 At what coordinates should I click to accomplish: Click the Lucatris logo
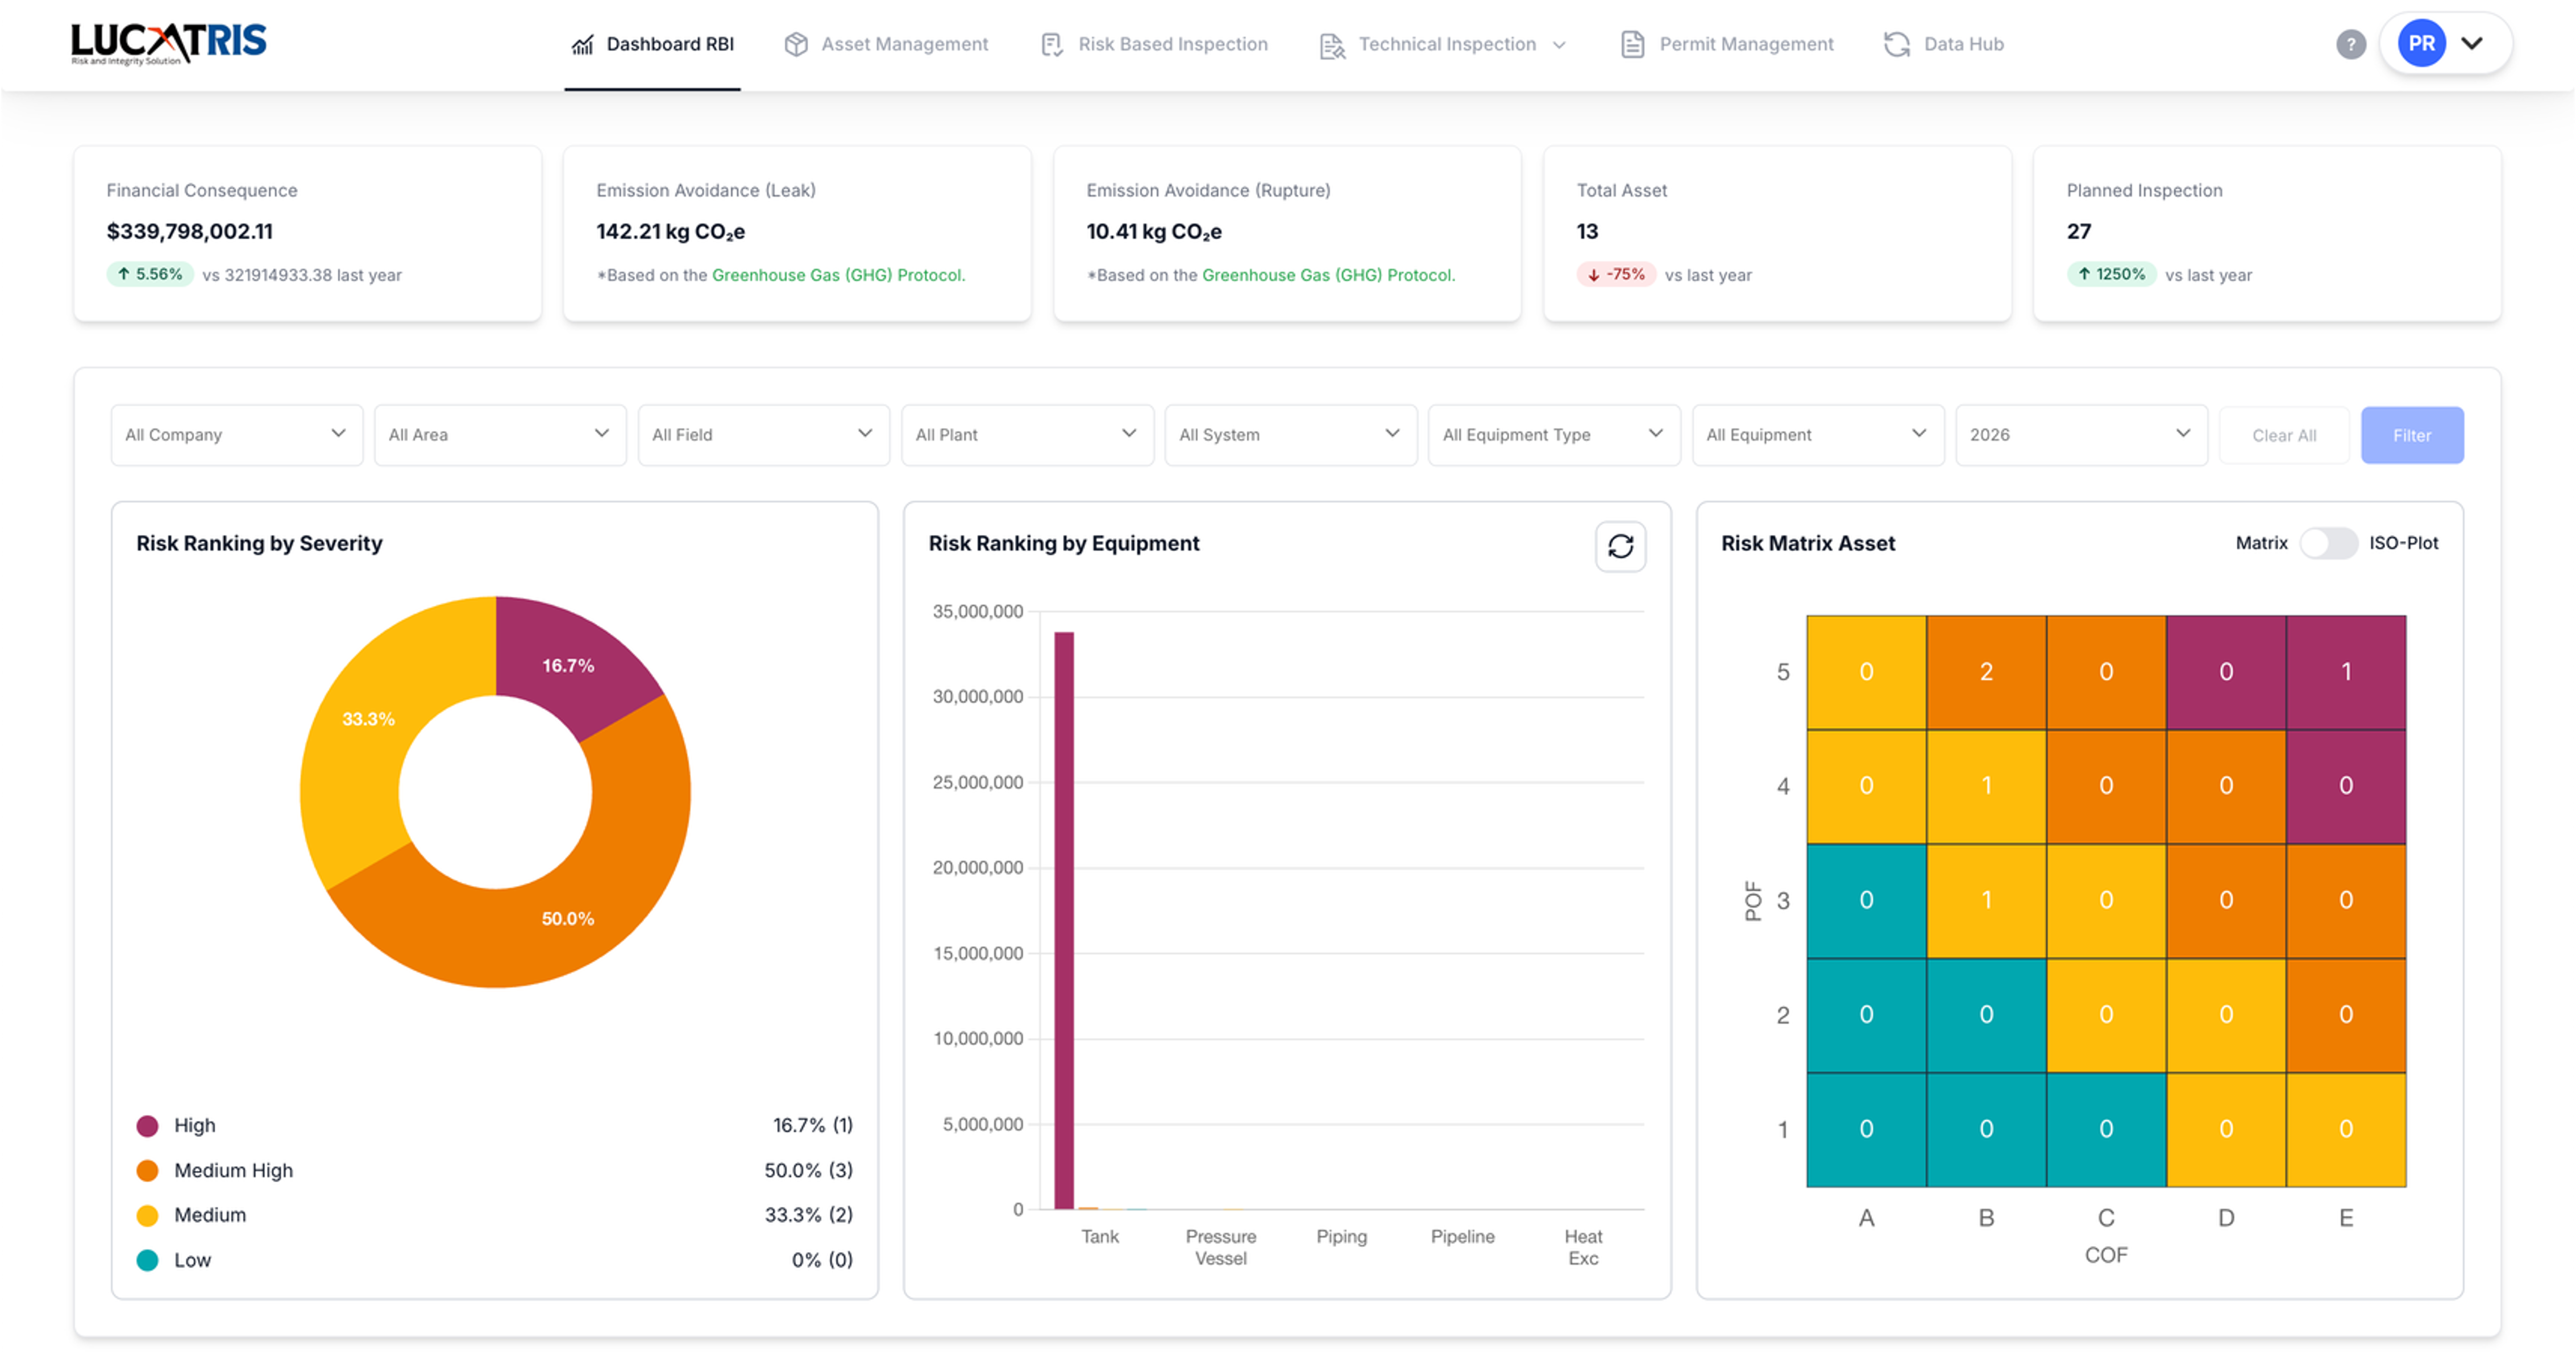pos(168,43)
